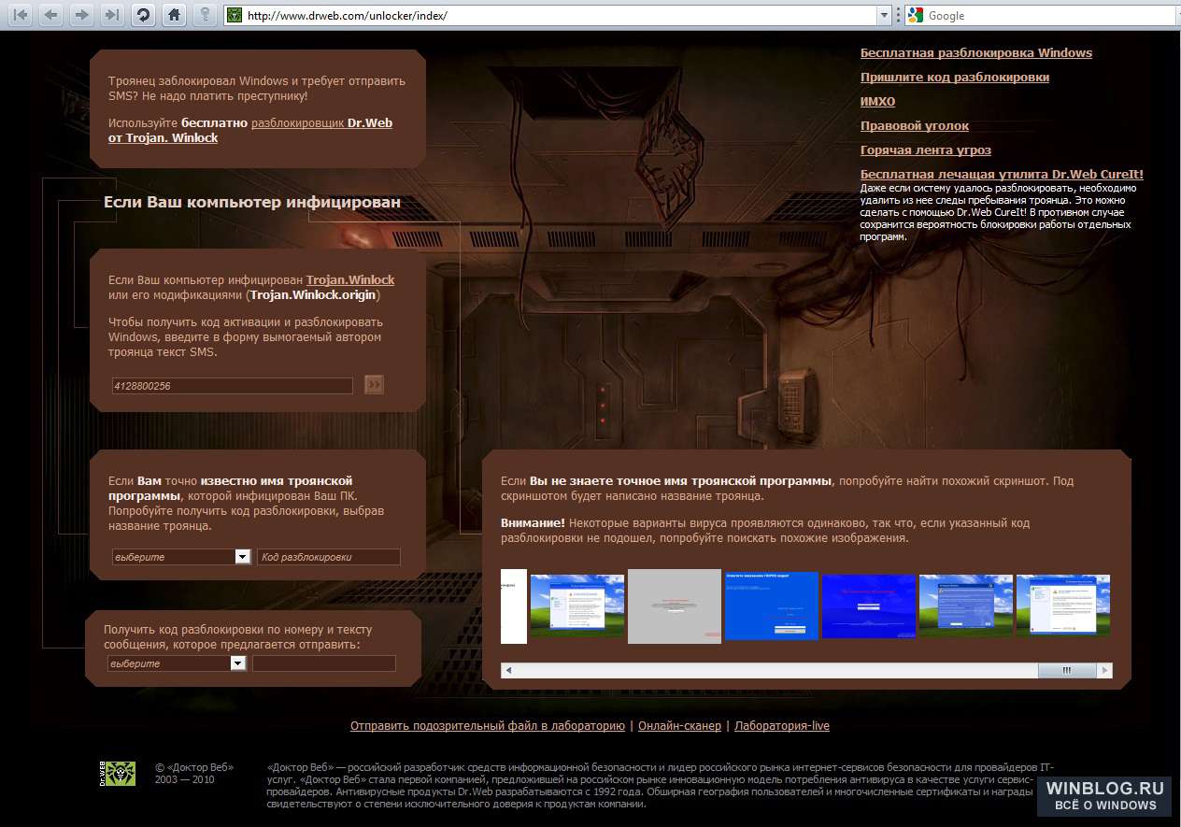This screenshot has height=827, width=1181.
Task: Open 'Пришлите код разблокировки' link
Action: click(955, 77)
